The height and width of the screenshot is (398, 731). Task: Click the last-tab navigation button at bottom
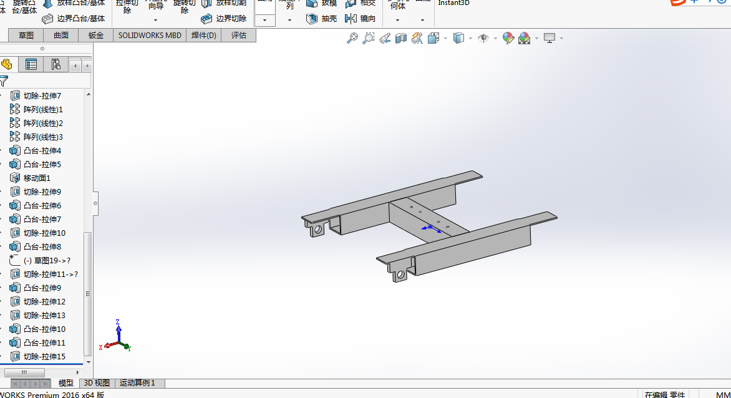pos(46,384)
